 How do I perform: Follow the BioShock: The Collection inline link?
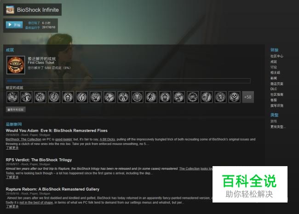pyautogui.click(x=23, y=139)
